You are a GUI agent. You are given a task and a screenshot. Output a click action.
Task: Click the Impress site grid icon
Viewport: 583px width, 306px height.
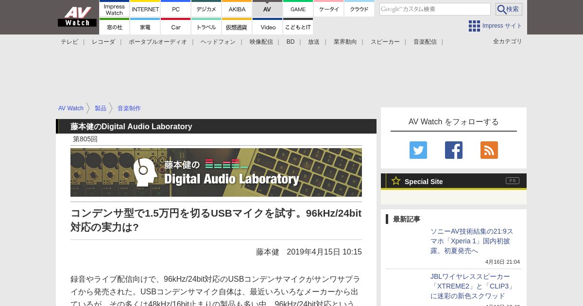[474, 26]
